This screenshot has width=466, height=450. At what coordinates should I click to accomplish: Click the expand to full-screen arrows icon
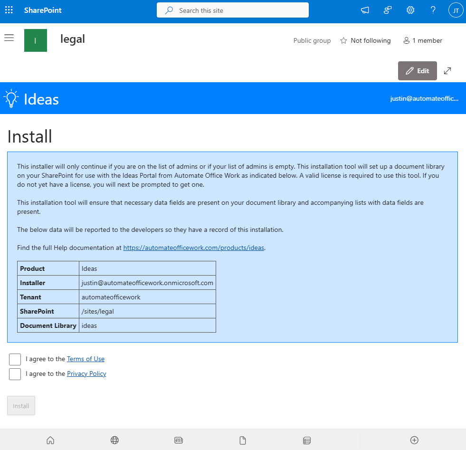pos(447,71)
